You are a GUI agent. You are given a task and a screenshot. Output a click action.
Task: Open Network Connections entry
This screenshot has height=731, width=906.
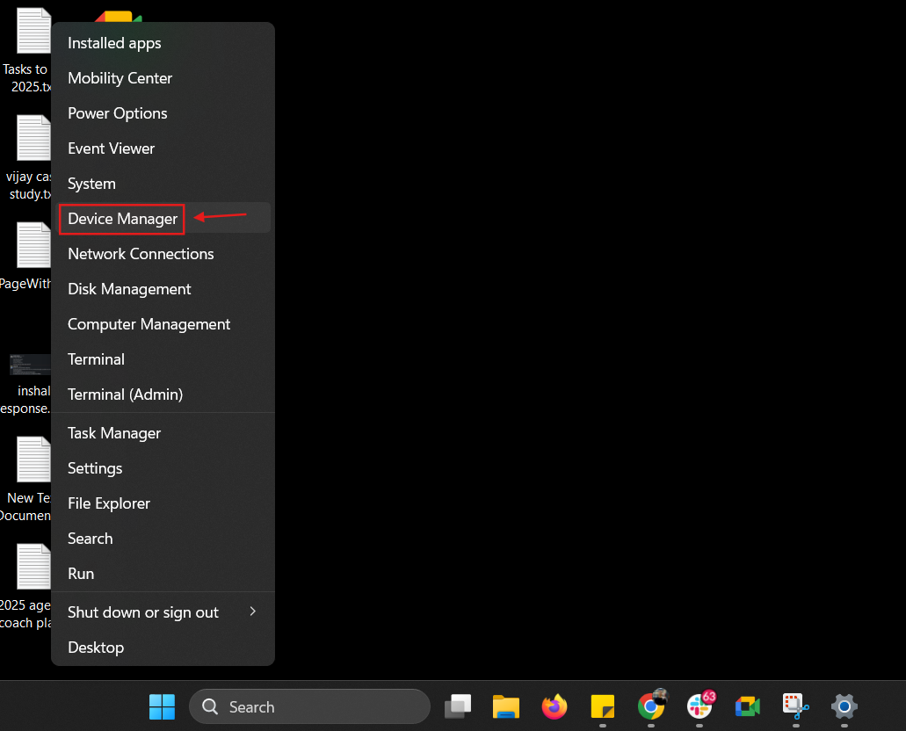click(x=163, y=254)
